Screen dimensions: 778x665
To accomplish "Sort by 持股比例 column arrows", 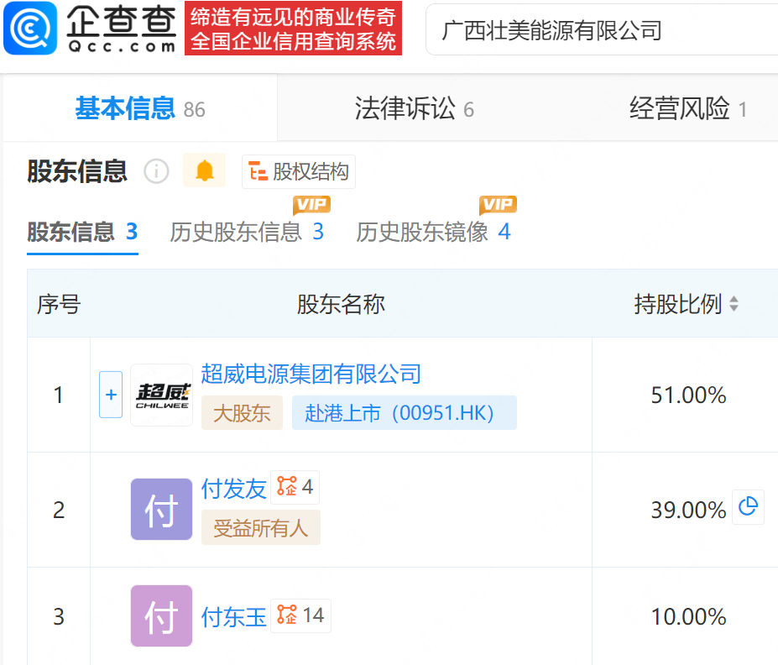I will point(734,304).
